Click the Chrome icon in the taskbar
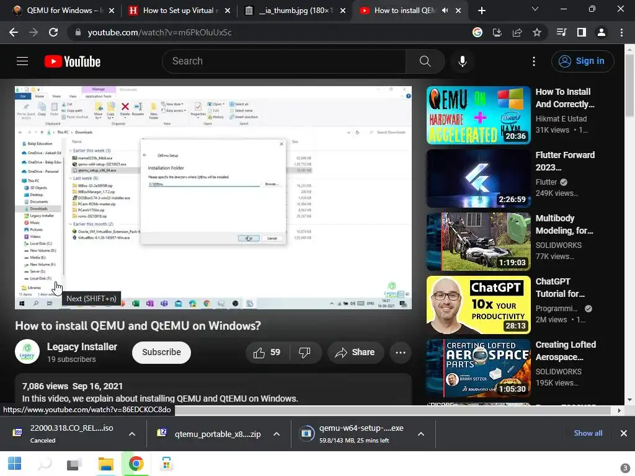 136,464
